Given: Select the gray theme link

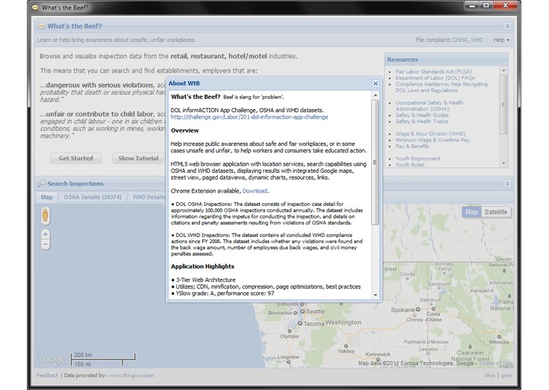Looking at the screenshot, I should pos(506,375).
